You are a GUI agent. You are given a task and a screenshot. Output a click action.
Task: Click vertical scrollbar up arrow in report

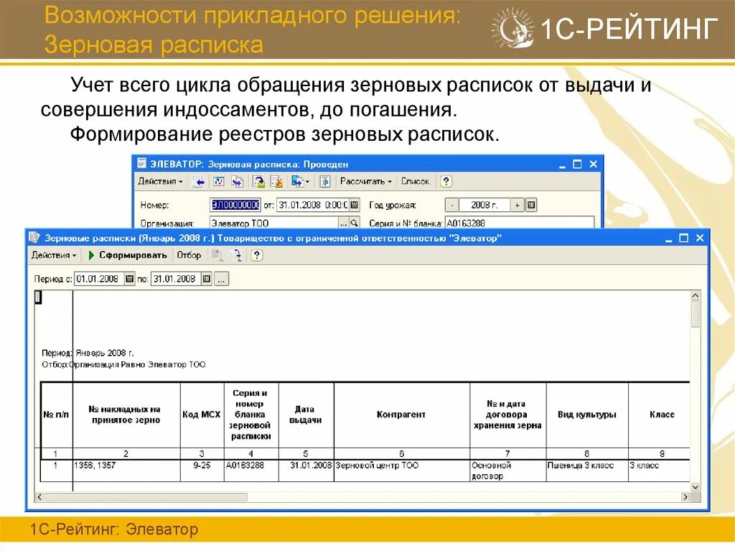pyautogui.click(x=695, y=296)
